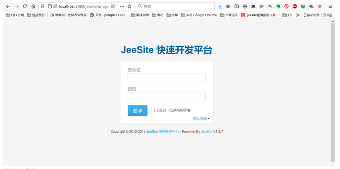Follow the Powered By JeeSite link
Screen dimensions: 340x169
(x=207, y=131)
